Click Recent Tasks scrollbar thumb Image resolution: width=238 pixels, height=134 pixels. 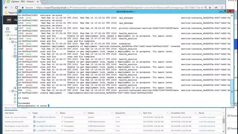coord(223,121)
